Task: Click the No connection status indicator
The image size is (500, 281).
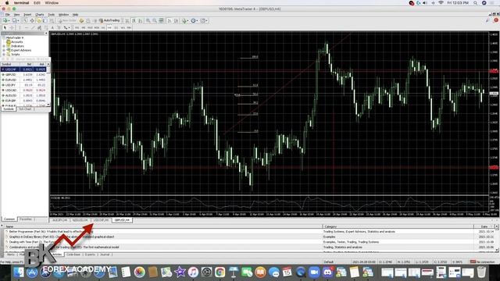Action: pos(482,262)
